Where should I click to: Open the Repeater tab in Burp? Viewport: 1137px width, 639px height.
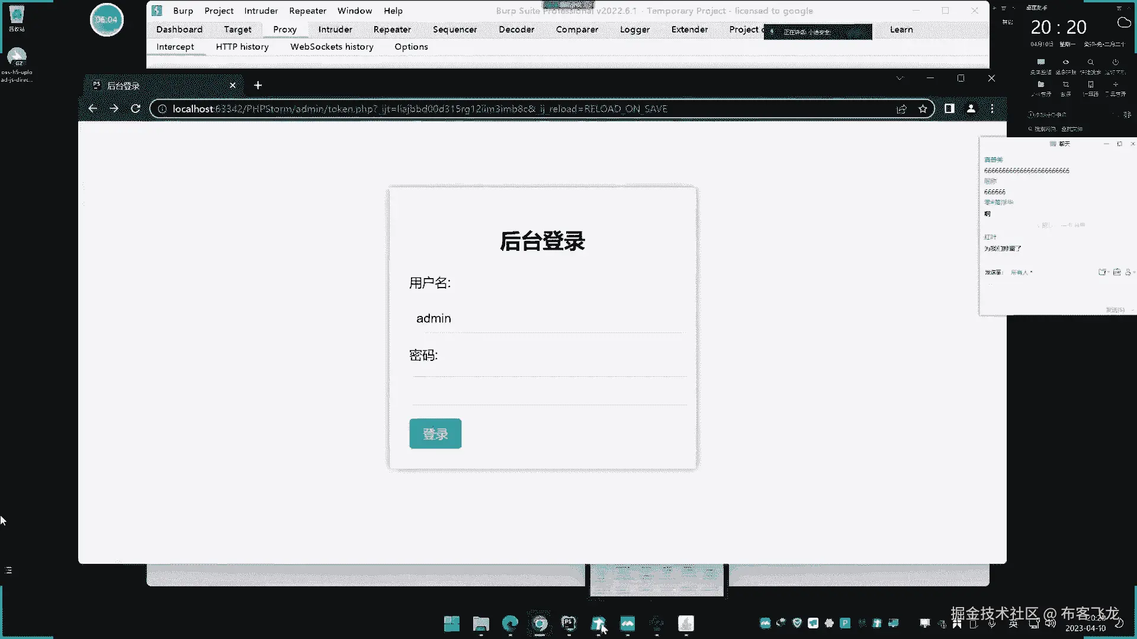tap(391, 30)
